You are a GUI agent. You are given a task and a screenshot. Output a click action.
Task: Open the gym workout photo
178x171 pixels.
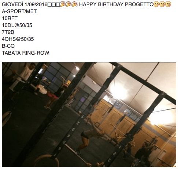pos(89,114)
